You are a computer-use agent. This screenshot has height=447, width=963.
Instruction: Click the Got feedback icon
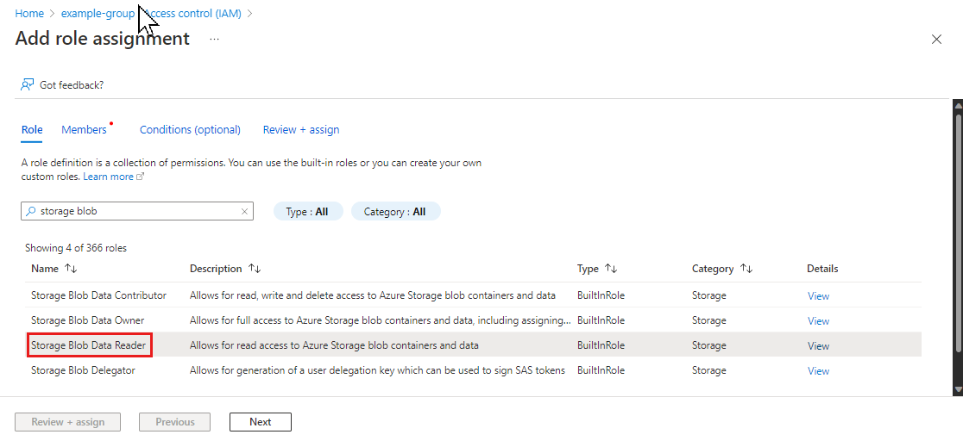tap(28, 84)
